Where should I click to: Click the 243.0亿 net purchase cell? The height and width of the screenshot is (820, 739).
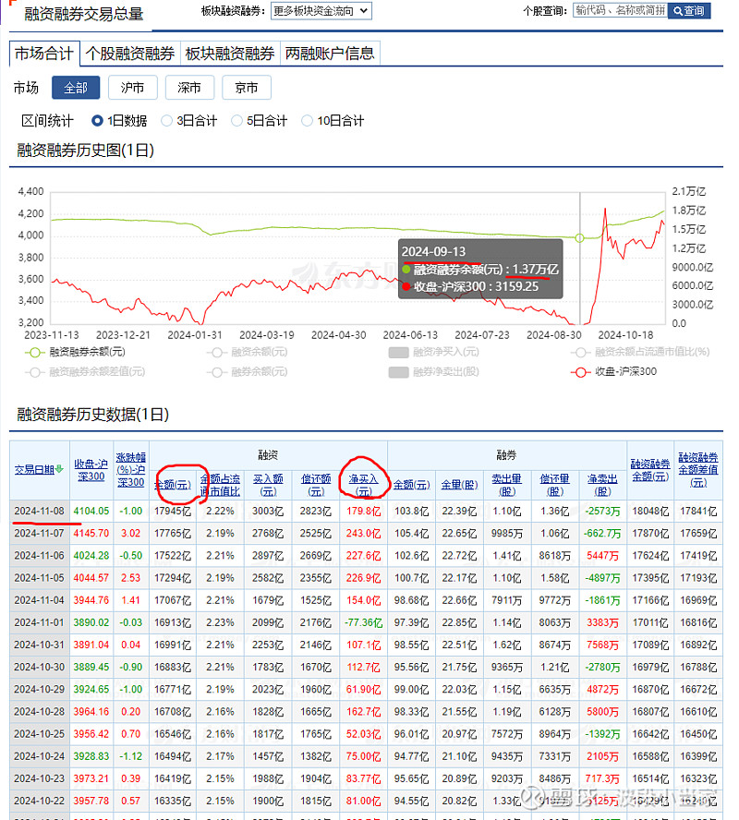click(363, 534)
